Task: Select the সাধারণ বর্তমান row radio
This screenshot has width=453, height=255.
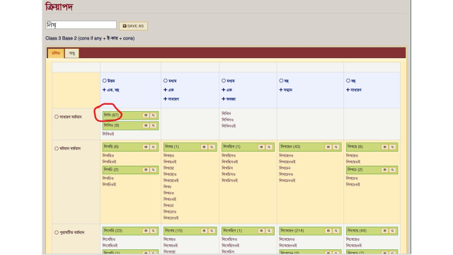Action: pos(57,117)
